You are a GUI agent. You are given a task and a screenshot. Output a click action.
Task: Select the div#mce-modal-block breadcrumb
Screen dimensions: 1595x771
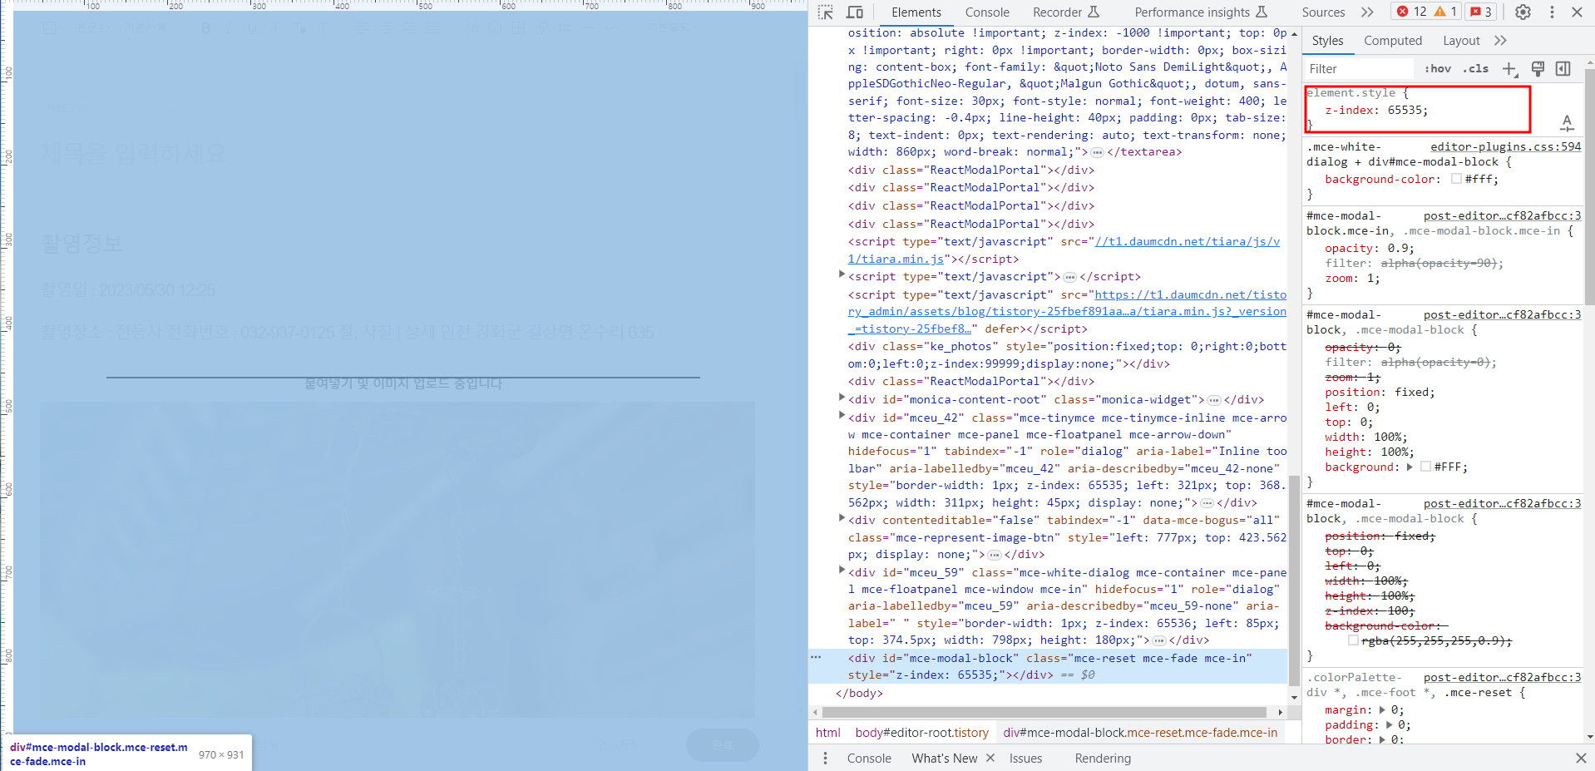(x=1140, y=732)
